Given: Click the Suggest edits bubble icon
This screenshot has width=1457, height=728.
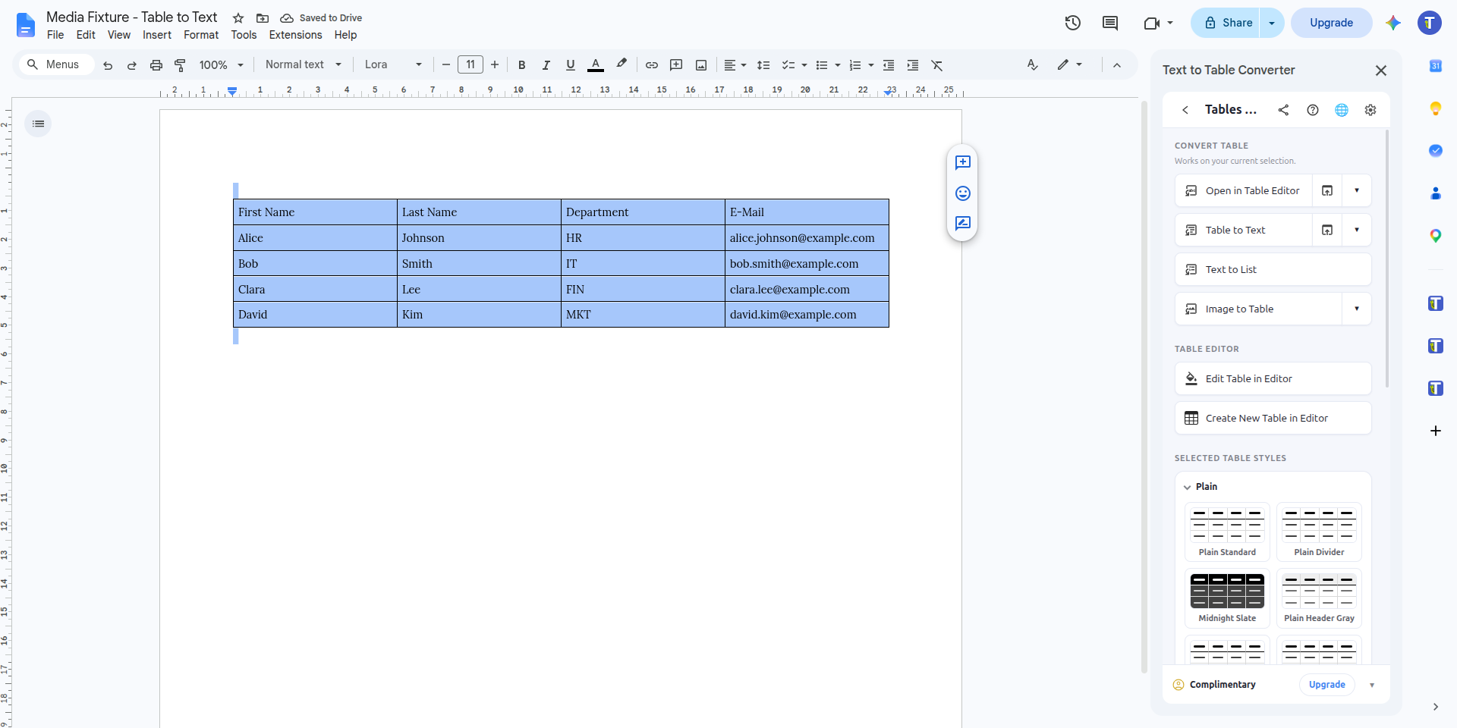Looking at the screenshot, I should click(x=963, y=223).
